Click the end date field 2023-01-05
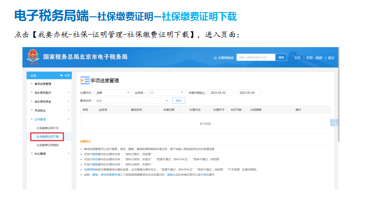Viewport: 374px width, 210px height. click(x=249, y=92)
